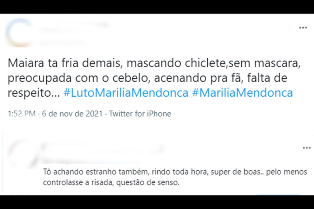Click the line starting 'preocupada com o cebelo'
Screen dimensions: 314x209
pyautogui.click(x=147, y=78)
